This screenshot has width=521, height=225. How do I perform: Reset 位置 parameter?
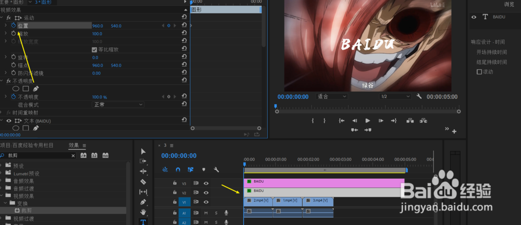[x=184, y=25]
